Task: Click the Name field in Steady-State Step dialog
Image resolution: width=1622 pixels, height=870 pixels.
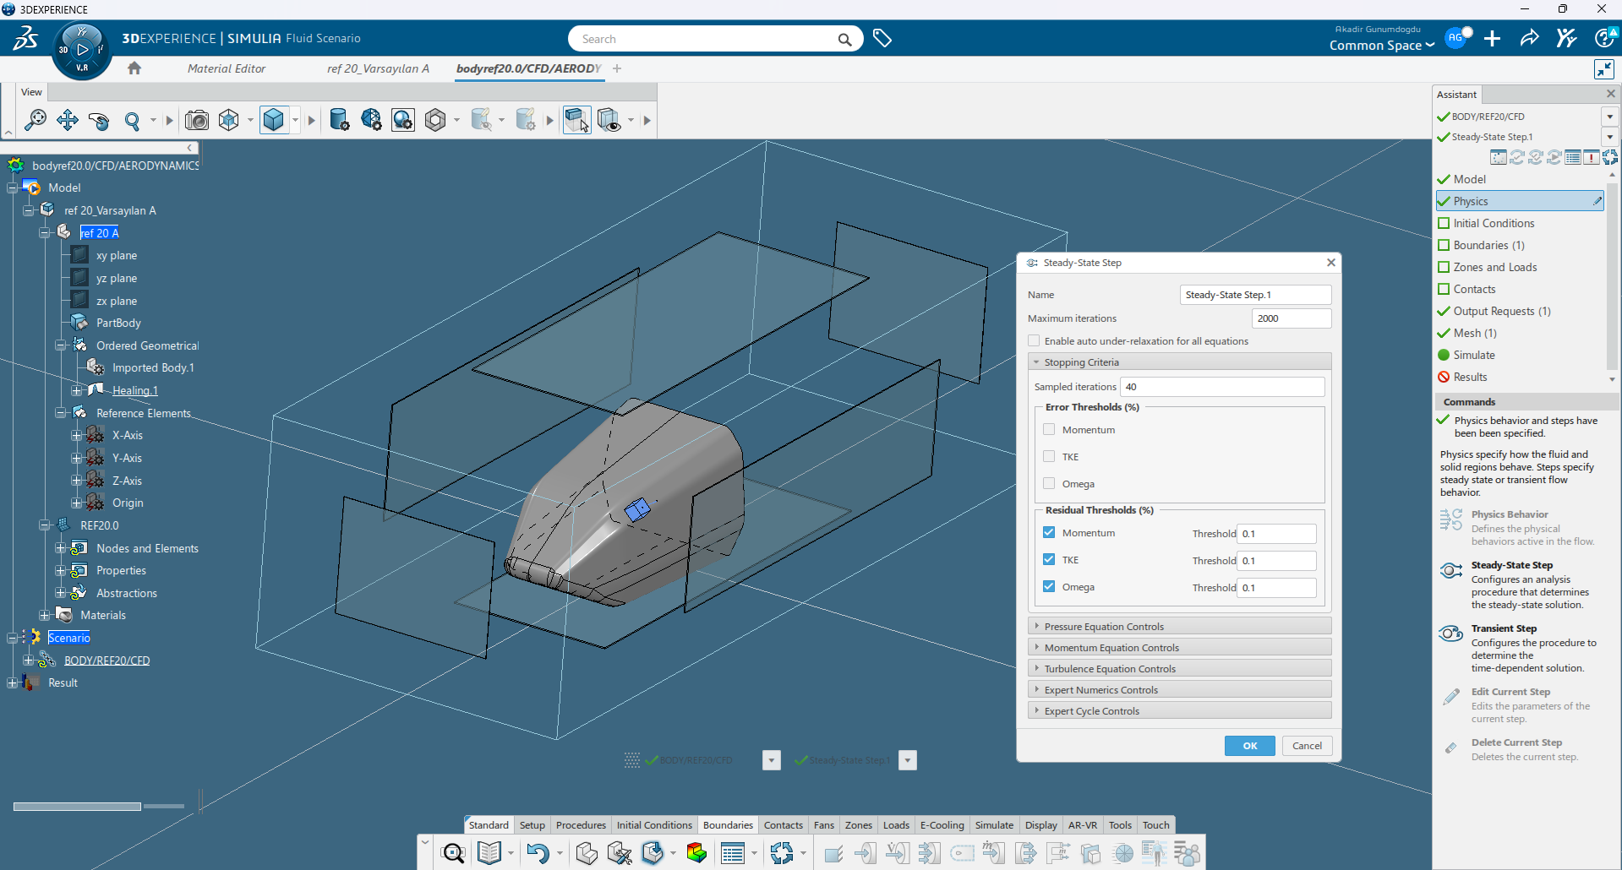Action: pos(1255,295)
